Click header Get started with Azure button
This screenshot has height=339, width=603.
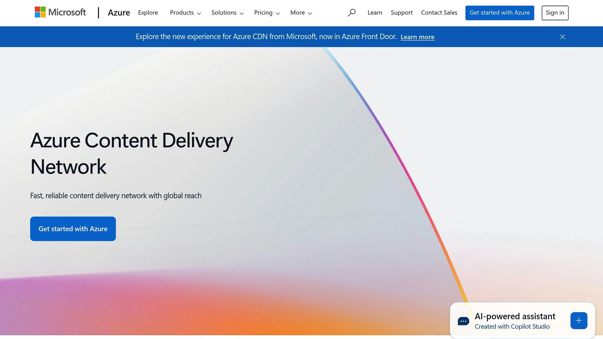pyautogui.click(x=500, y=13)
